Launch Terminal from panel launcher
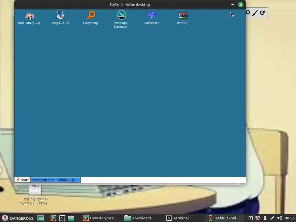The height and width of the screenshot is (222, 296). point(62,218)
